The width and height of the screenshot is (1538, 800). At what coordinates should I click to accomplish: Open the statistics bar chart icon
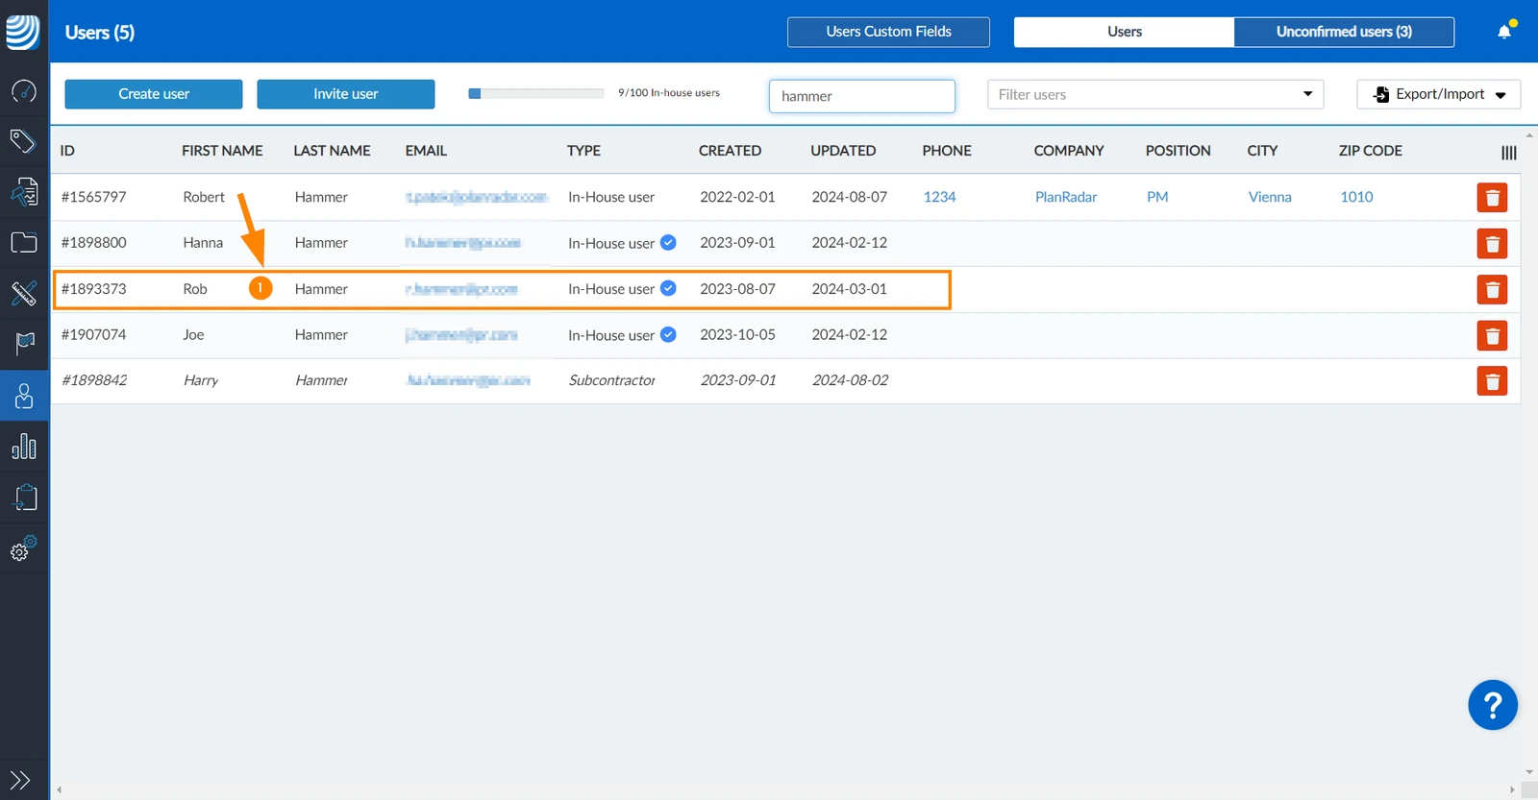[x=24, y=447]
